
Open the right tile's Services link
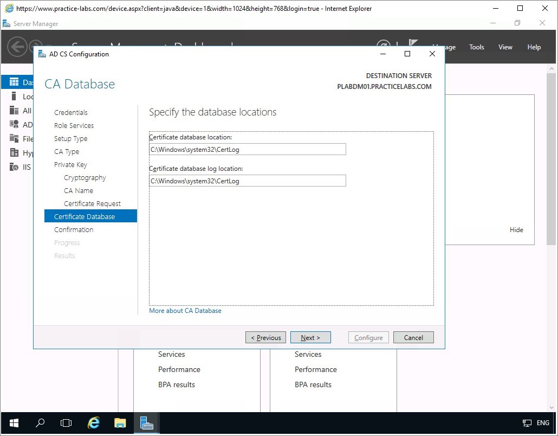[308, 355]
